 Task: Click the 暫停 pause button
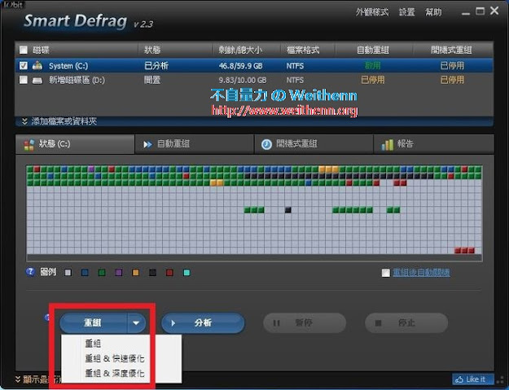coord(305,323)
